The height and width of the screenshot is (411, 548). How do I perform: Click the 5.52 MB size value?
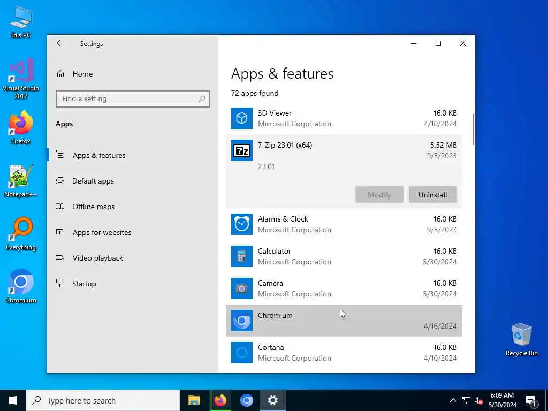pyautogui.click(x=443, y=145)
